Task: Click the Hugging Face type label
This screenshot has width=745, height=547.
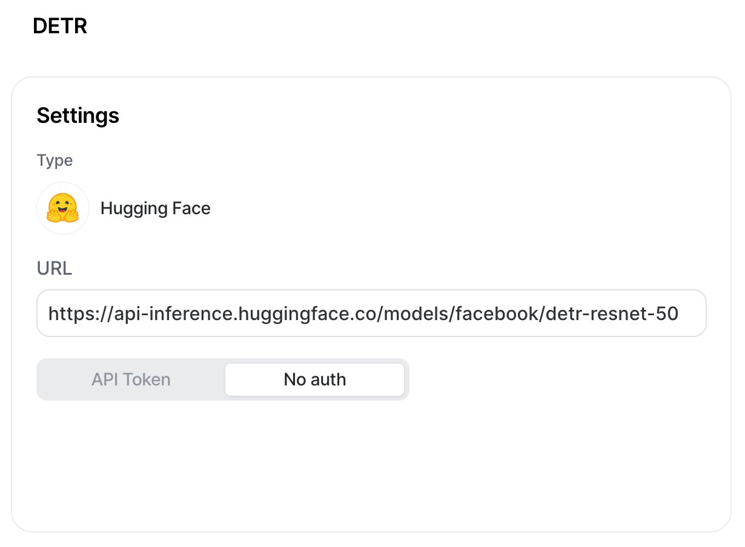Action: (155, 208)
